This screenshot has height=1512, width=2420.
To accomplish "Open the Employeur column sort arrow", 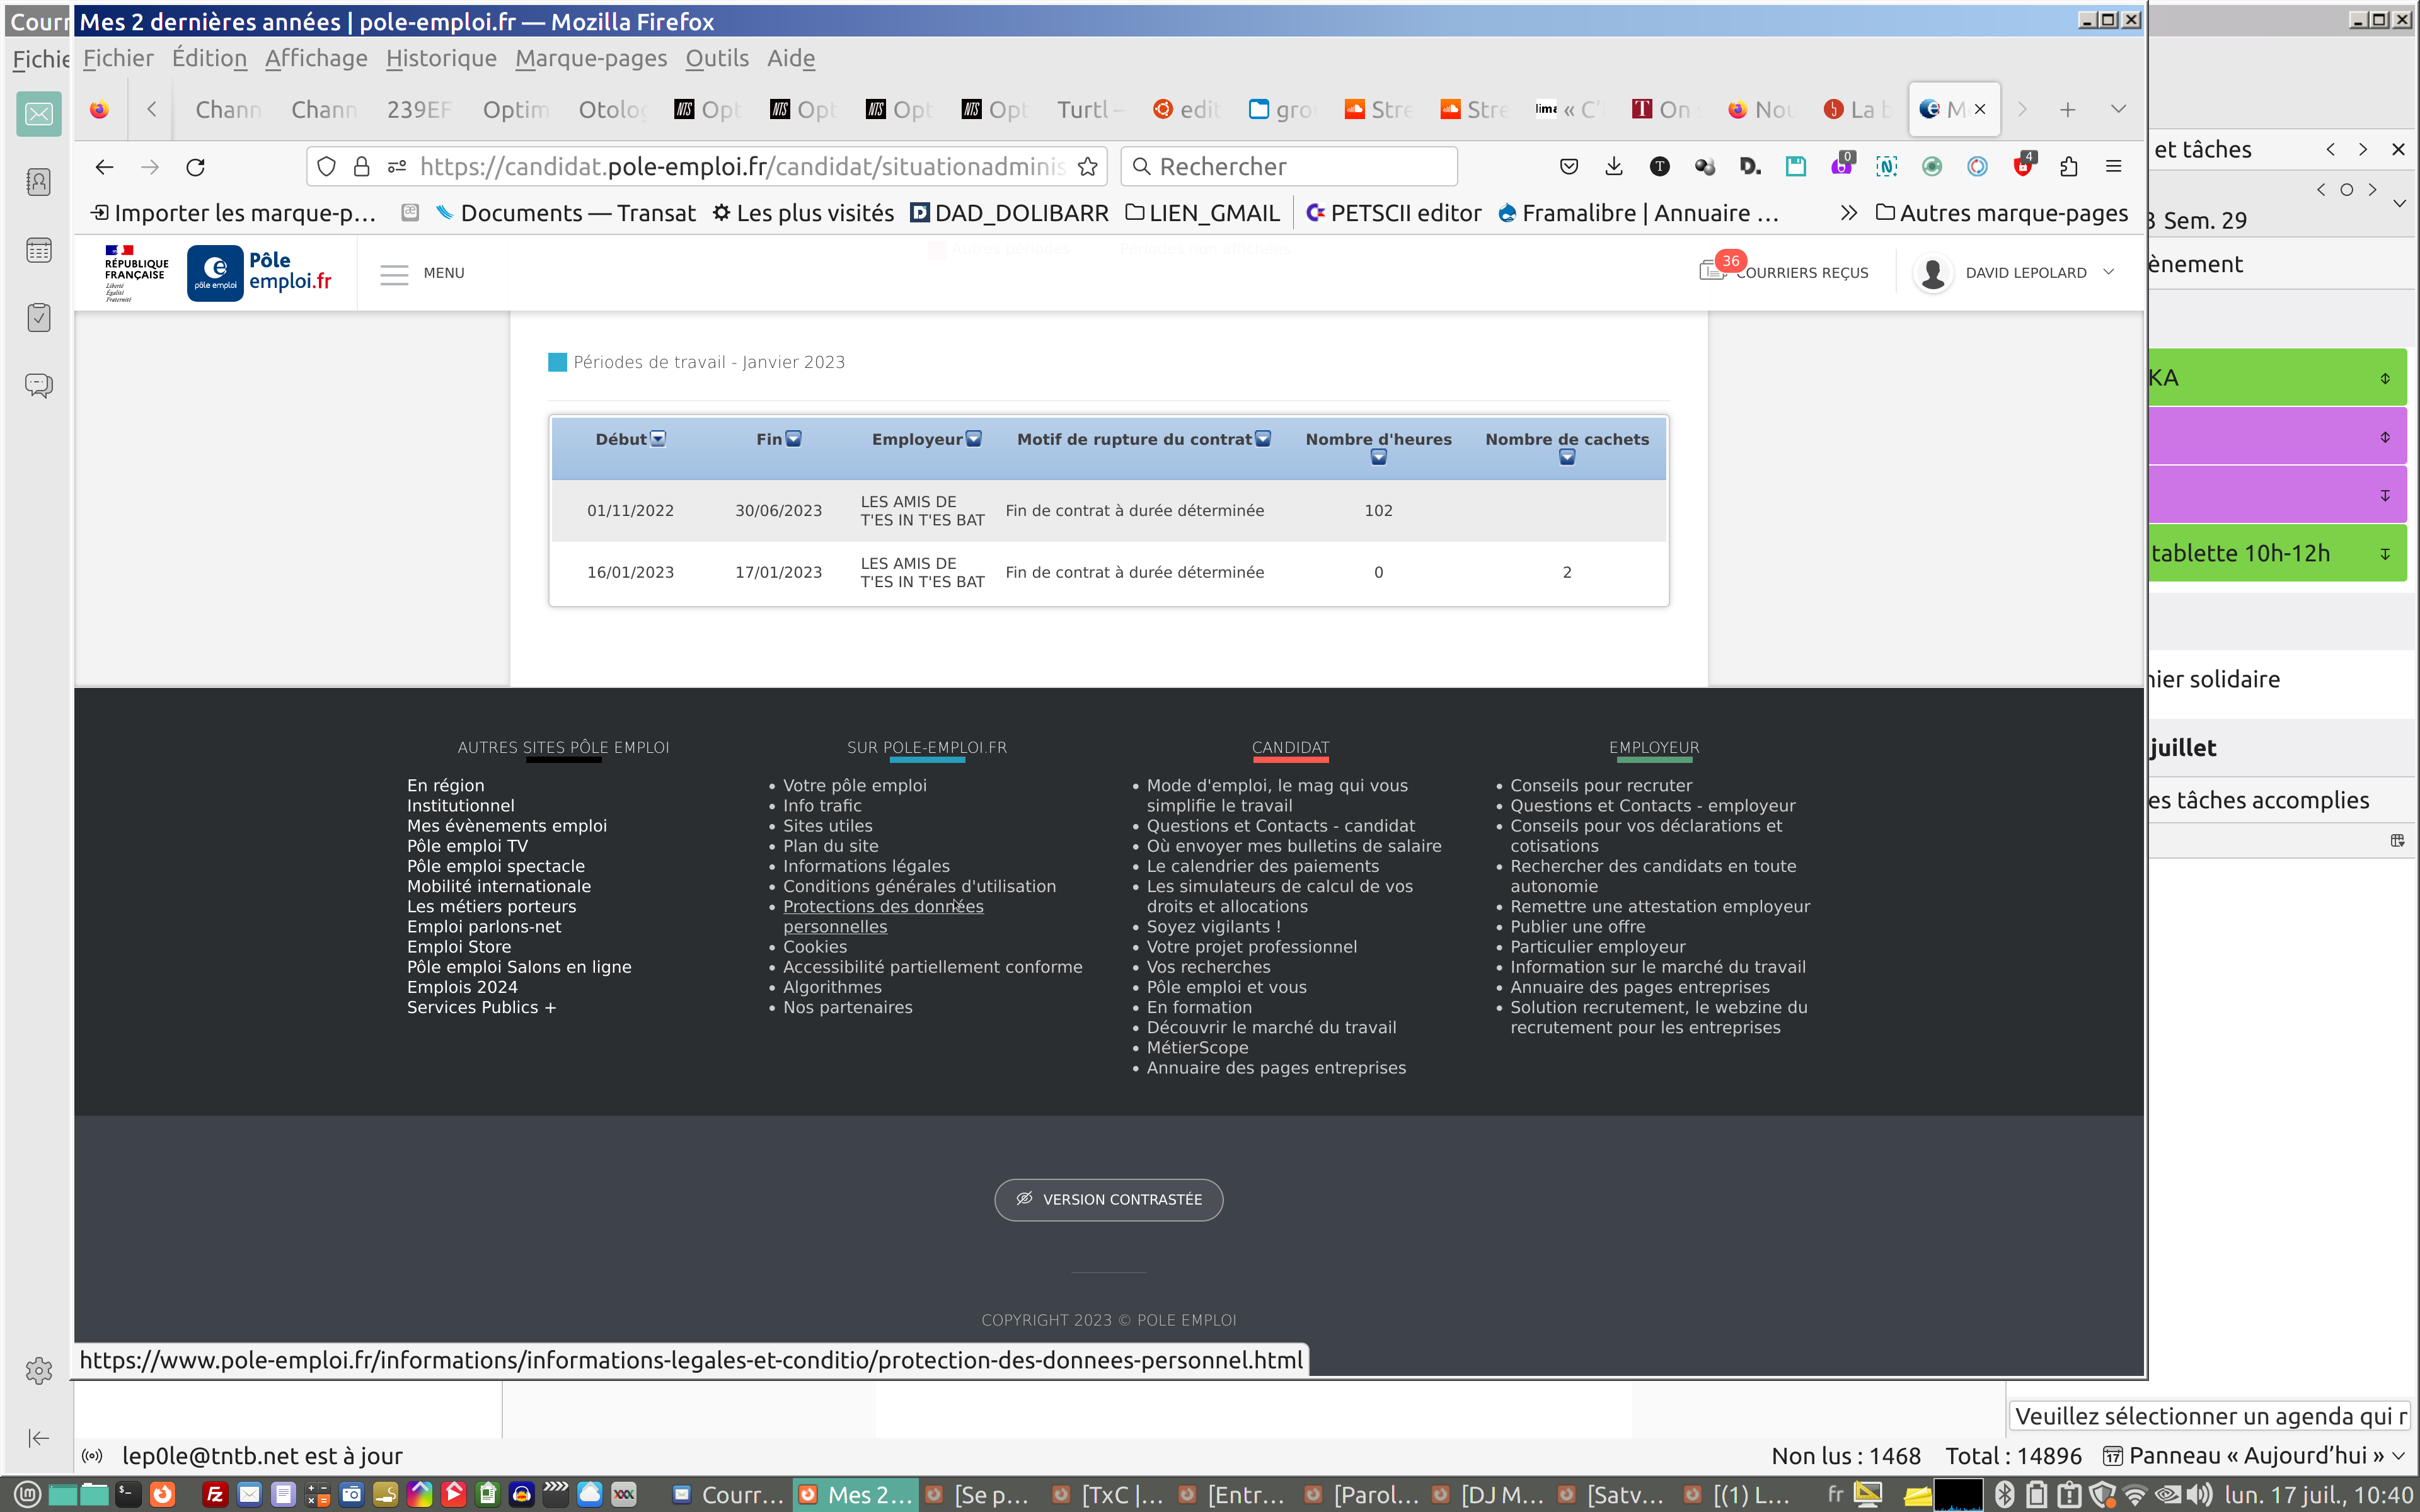I will [974, 439].
